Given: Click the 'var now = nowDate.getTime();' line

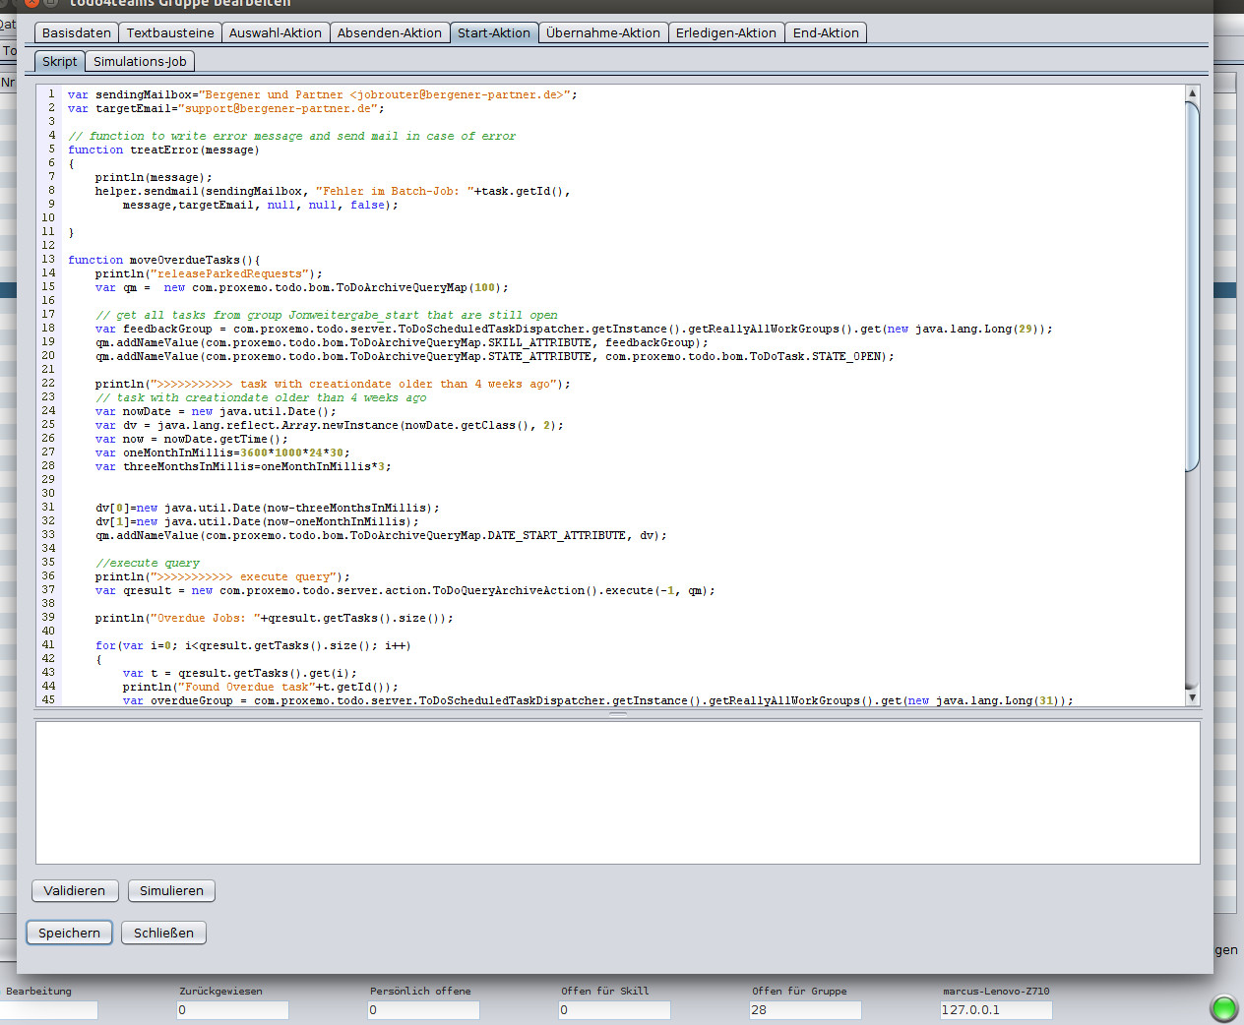Looking at the screenshot, I should (x=192, y=439).
